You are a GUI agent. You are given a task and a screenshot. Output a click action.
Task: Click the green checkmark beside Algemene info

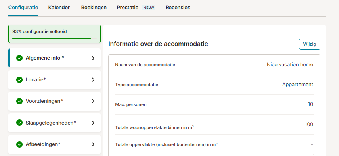pos(19,58)
